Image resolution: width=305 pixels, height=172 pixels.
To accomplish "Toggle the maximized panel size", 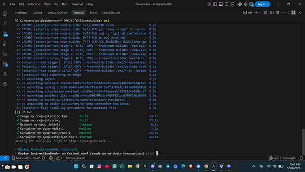I will coord(293,13).
